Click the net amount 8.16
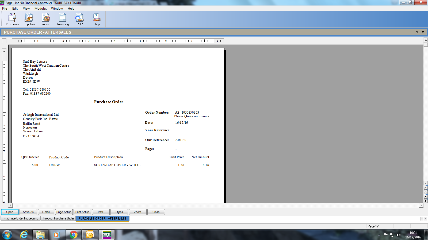Viewport: 428px width, 240px height. point(206,165)
